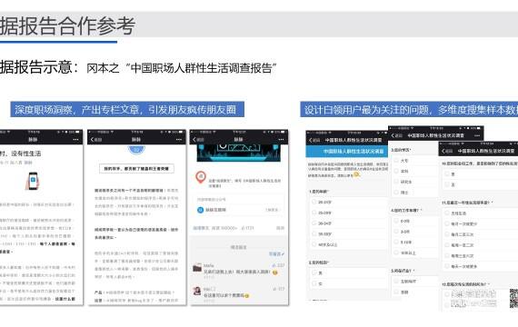Click the 据报告合作参考 slide title

pos(68,25)
